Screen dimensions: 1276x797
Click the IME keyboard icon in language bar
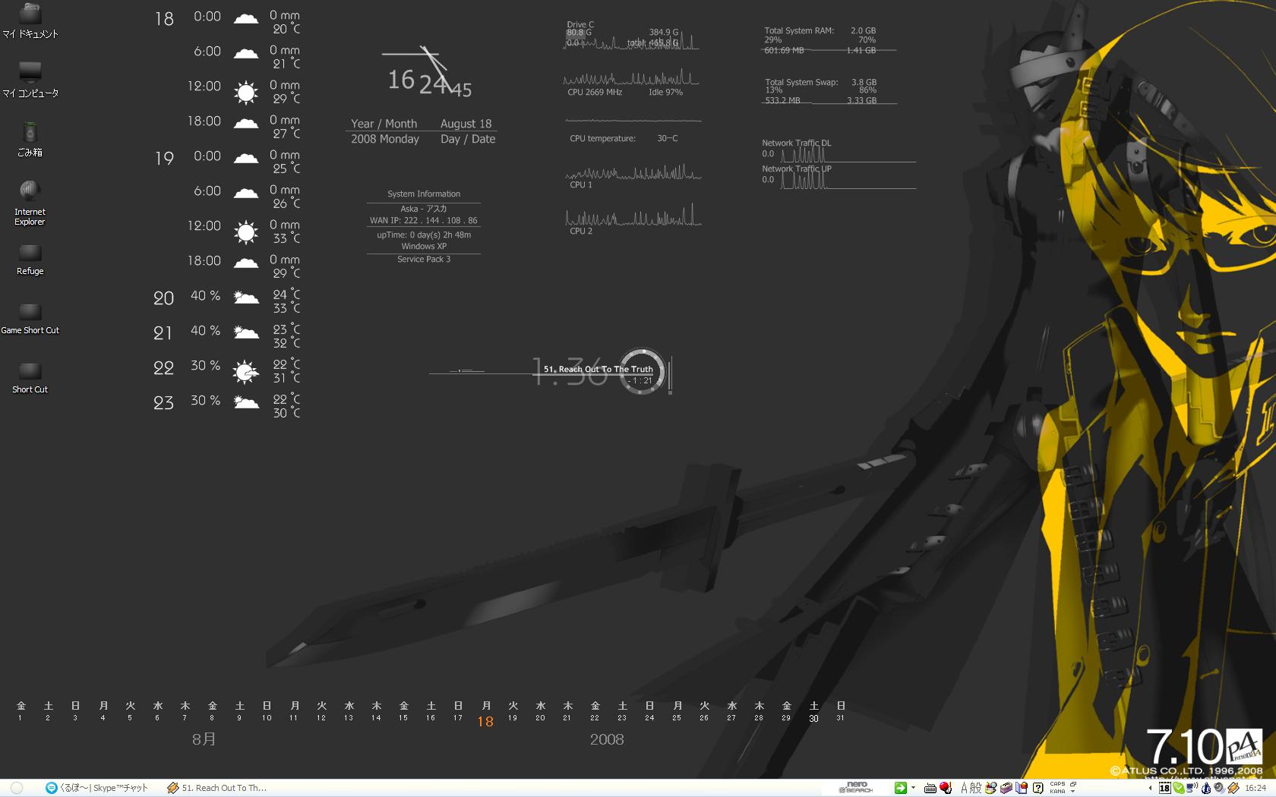click(930, 788)
